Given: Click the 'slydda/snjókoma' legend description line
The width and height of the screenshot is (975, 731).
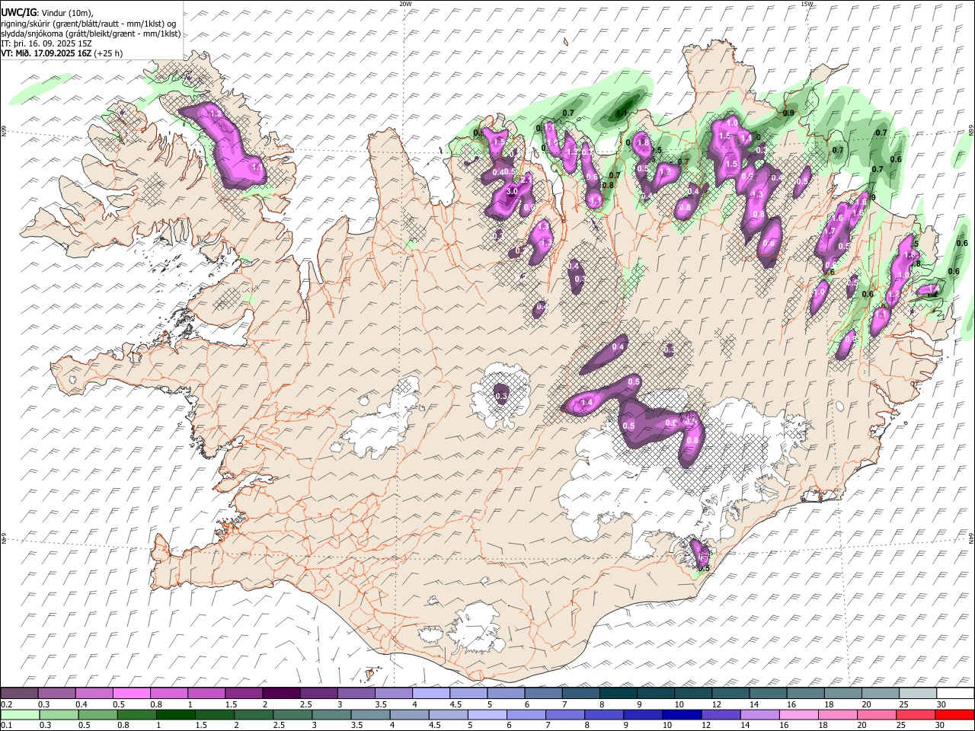Looking at the screenshot, I should [91, 34].
